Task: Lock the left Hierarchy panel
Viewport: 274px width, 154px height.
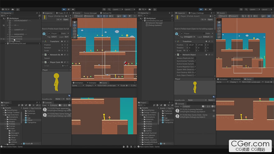Action: [37, 13]
